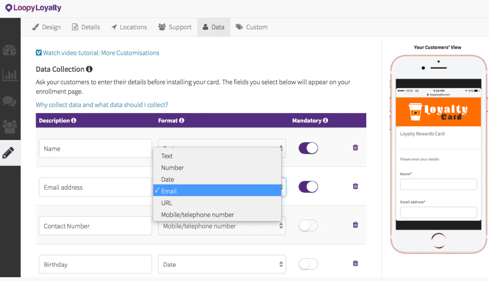Enable mandatory toggle for Birthday
489x281 pixels.
pyautogui.click(x=308, y=264)
